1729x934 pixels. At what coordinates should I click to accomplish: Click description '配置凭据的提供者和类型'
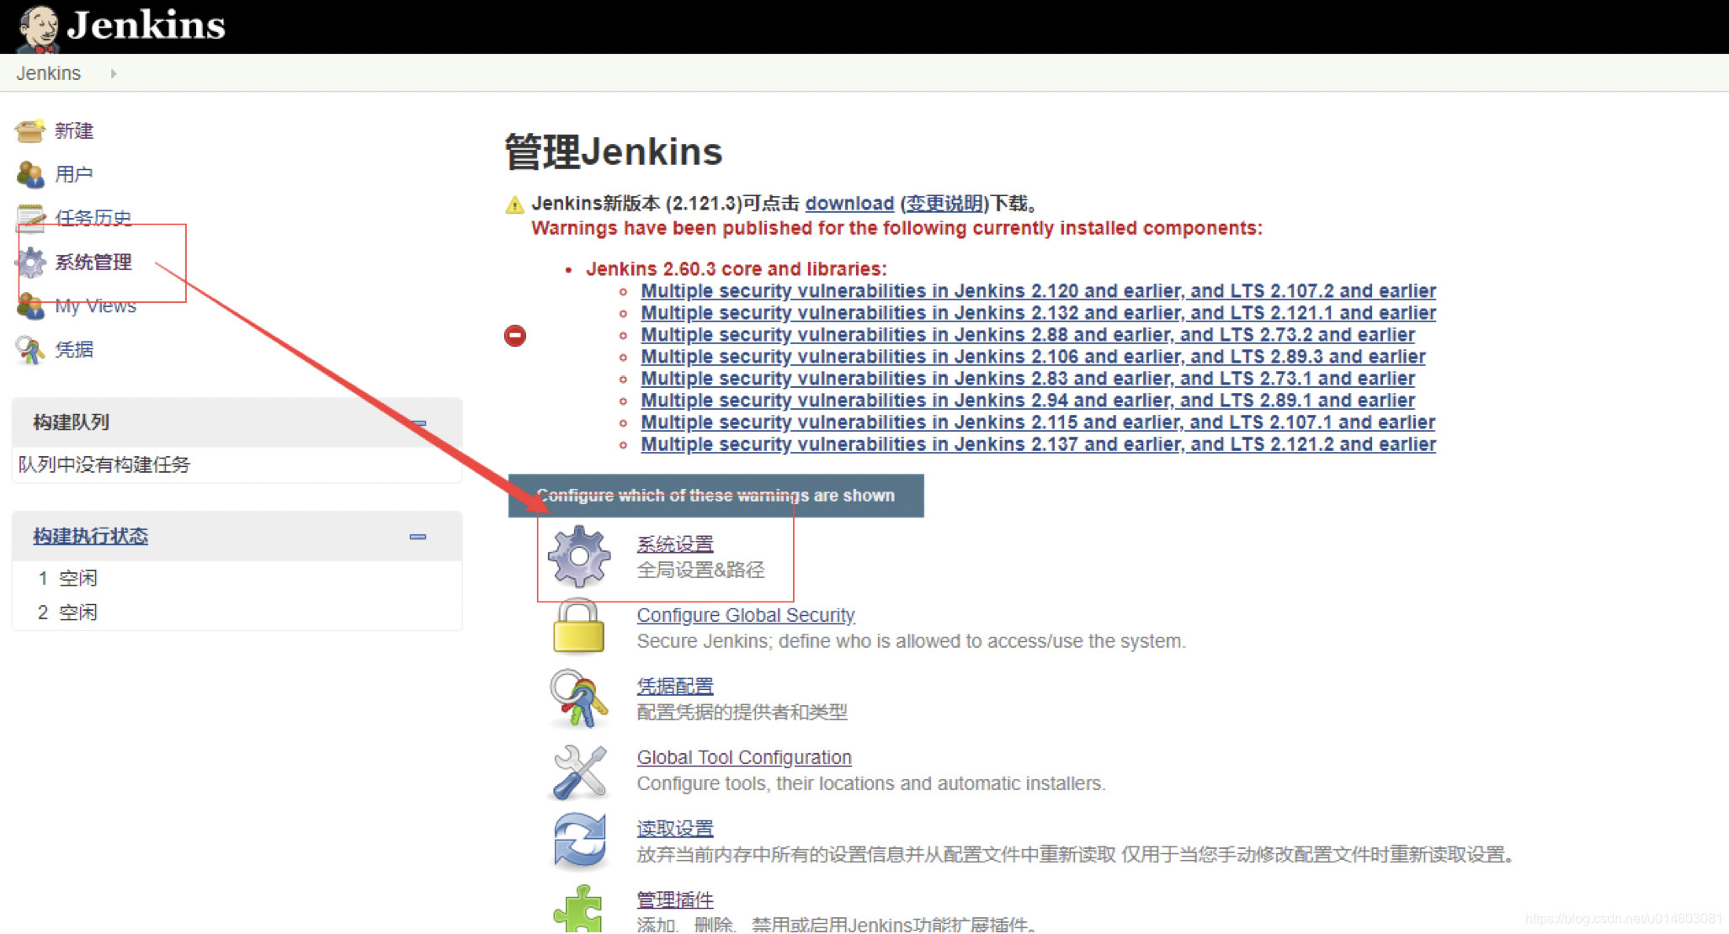[x=742, y=713]
